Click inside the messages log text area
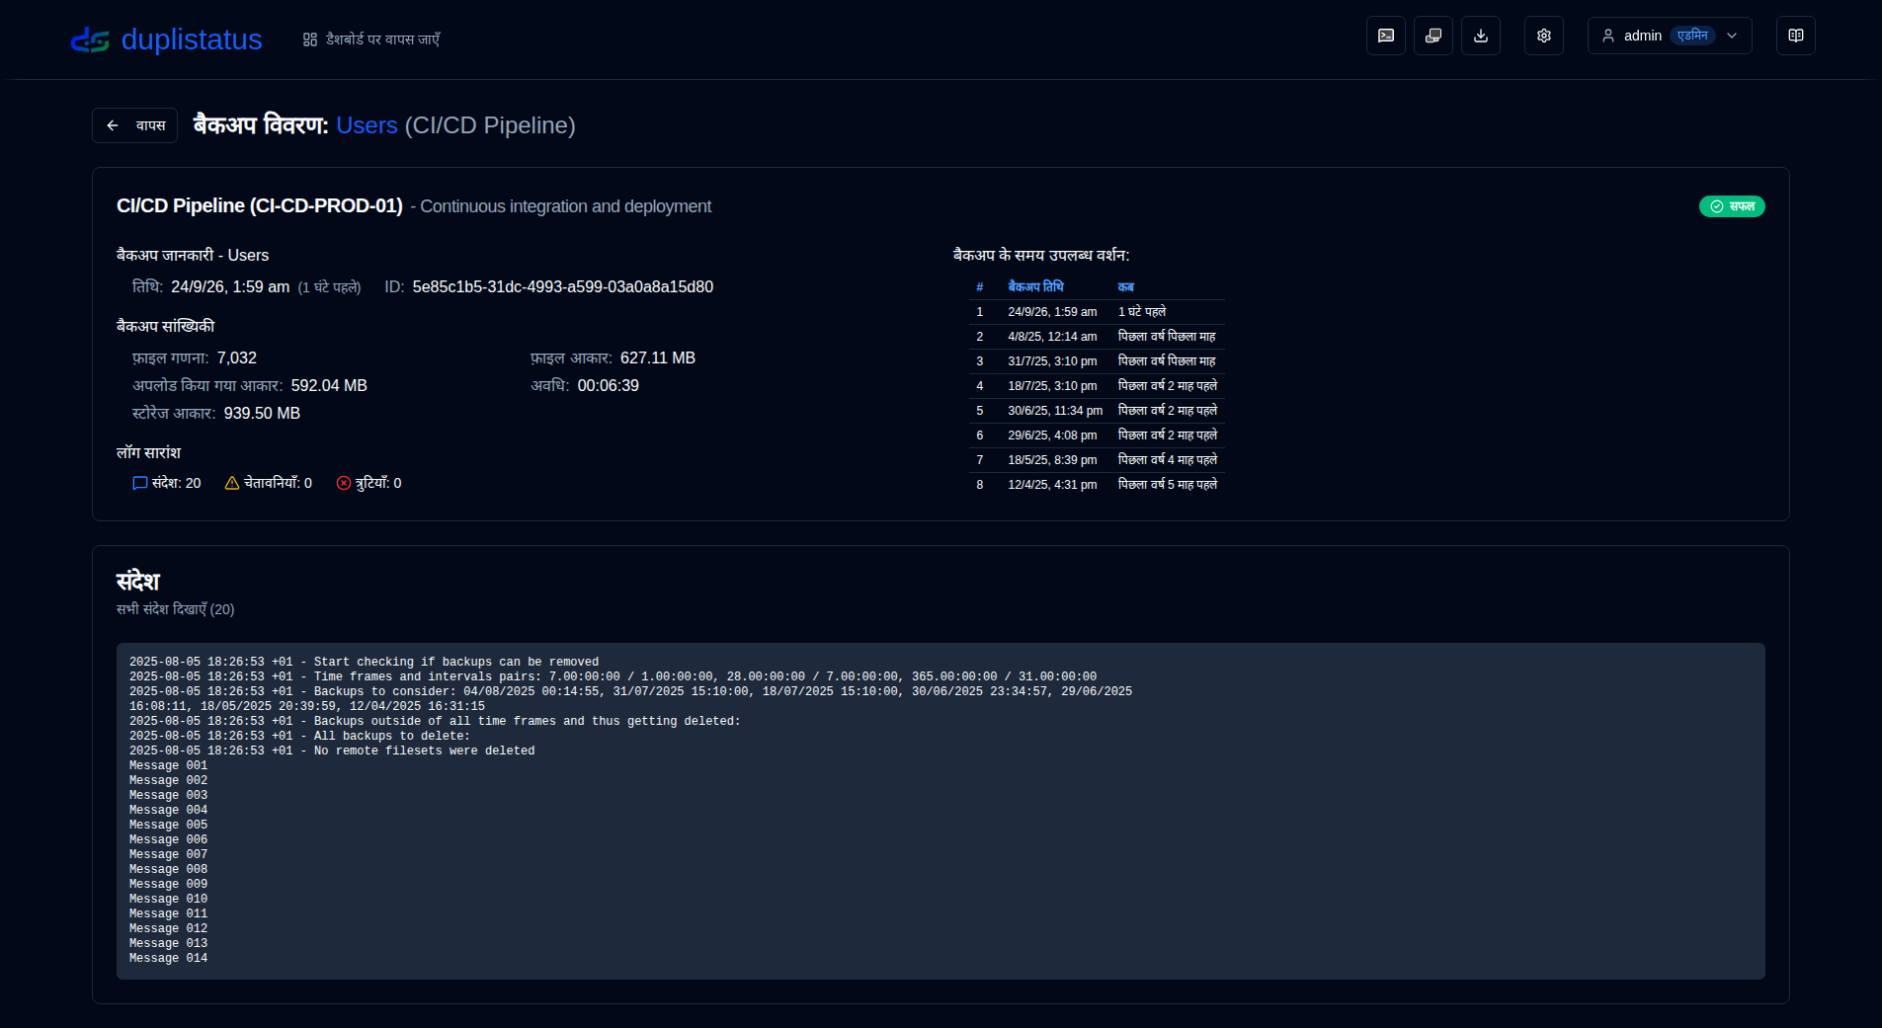 [941, 811]
